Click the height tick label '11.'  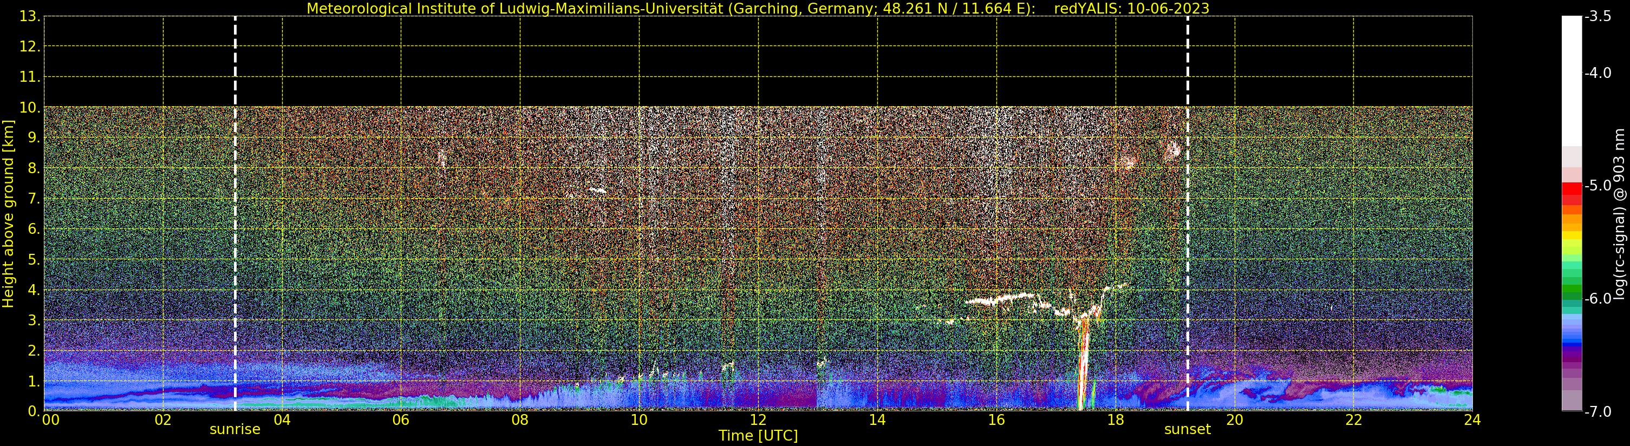click(x=30, y=77)
